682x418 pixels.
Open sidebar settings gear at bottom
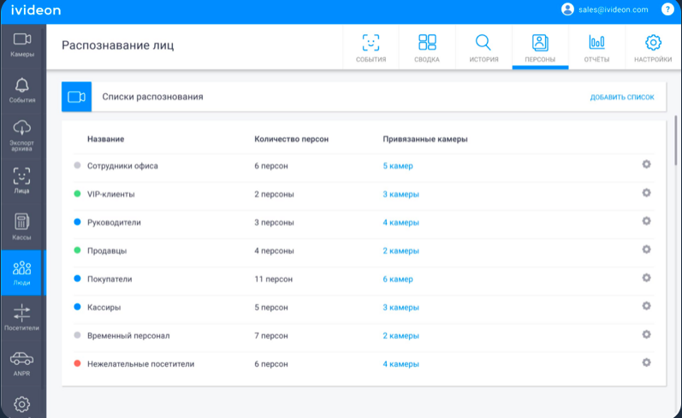pyautogui.click(x=21, y=404)
